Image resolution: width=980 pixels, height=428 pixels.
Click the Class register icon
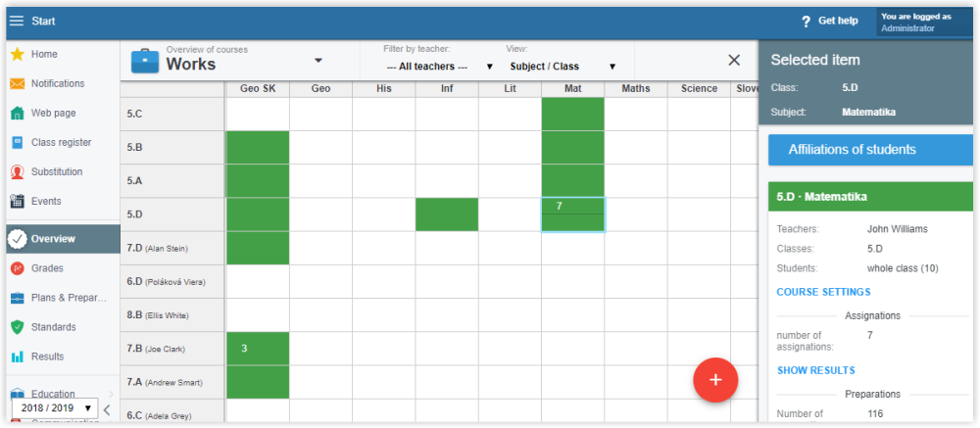18,142
